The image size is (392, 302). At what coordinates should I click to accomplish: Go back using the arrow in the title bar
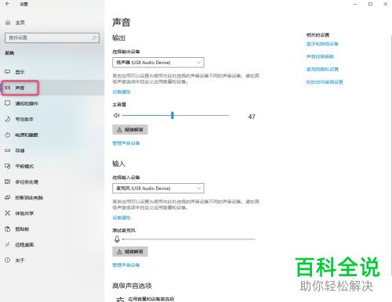(x=7, y=4)
